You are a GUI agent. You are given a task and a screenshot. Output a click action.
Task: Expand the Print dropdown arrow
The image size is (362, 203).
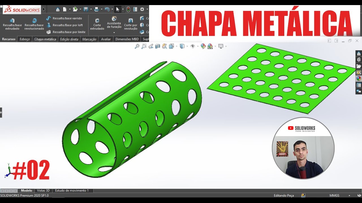pos(102,10)
